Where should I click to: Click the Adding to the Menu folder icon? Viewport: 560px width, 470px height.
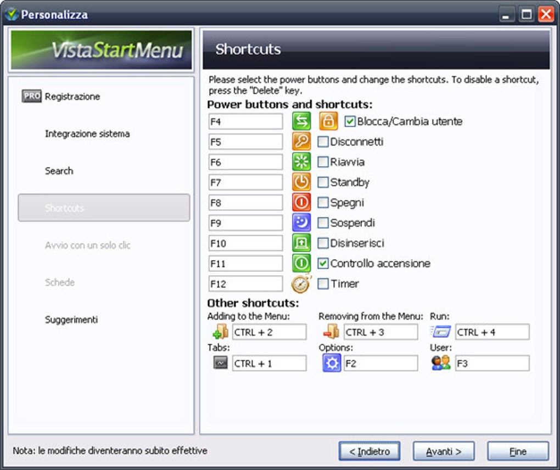(220, 332)
